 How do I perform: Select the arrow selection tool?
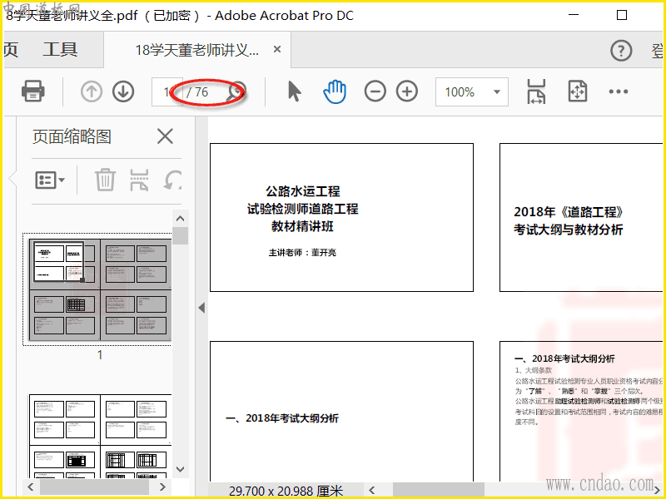(294, 91)
